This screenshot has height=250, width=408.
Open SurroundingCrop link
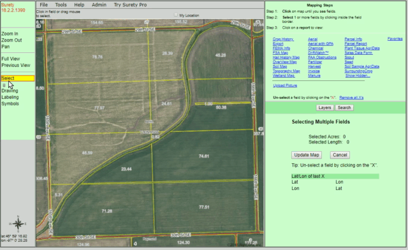coord(358,71)
